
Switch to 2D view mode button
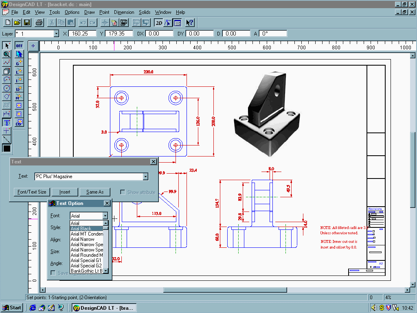click(159, 23)
